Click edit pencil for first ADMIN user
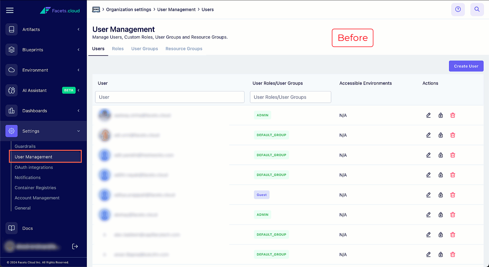The width and height of the screenshot is (489, 267). click(x=428, y=115)
